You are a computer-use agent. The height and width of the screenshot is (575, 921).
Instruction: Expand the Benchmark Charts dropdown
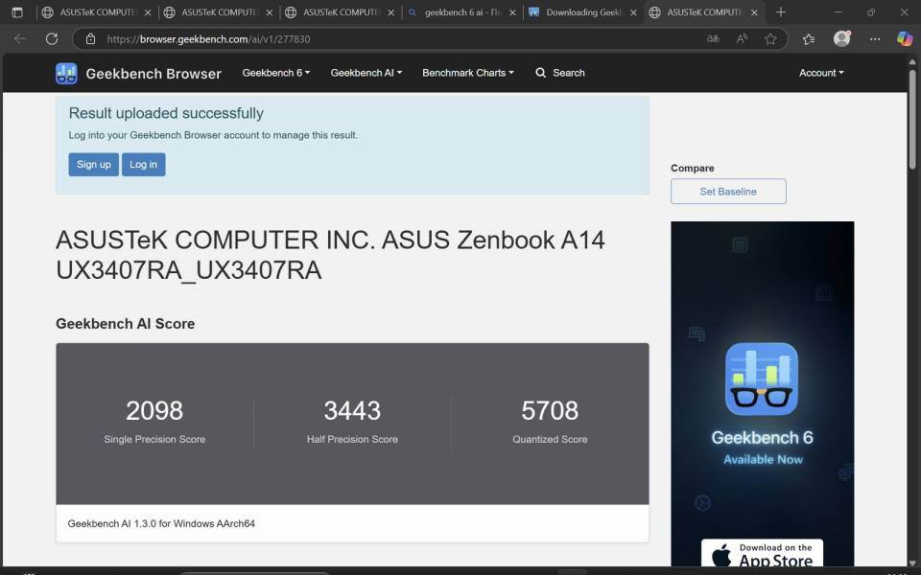(x=467, y=73)
